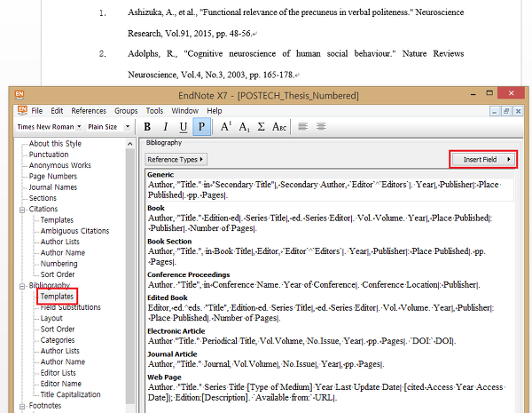Collapse the Citations tree node

click(x=22, y=210)
